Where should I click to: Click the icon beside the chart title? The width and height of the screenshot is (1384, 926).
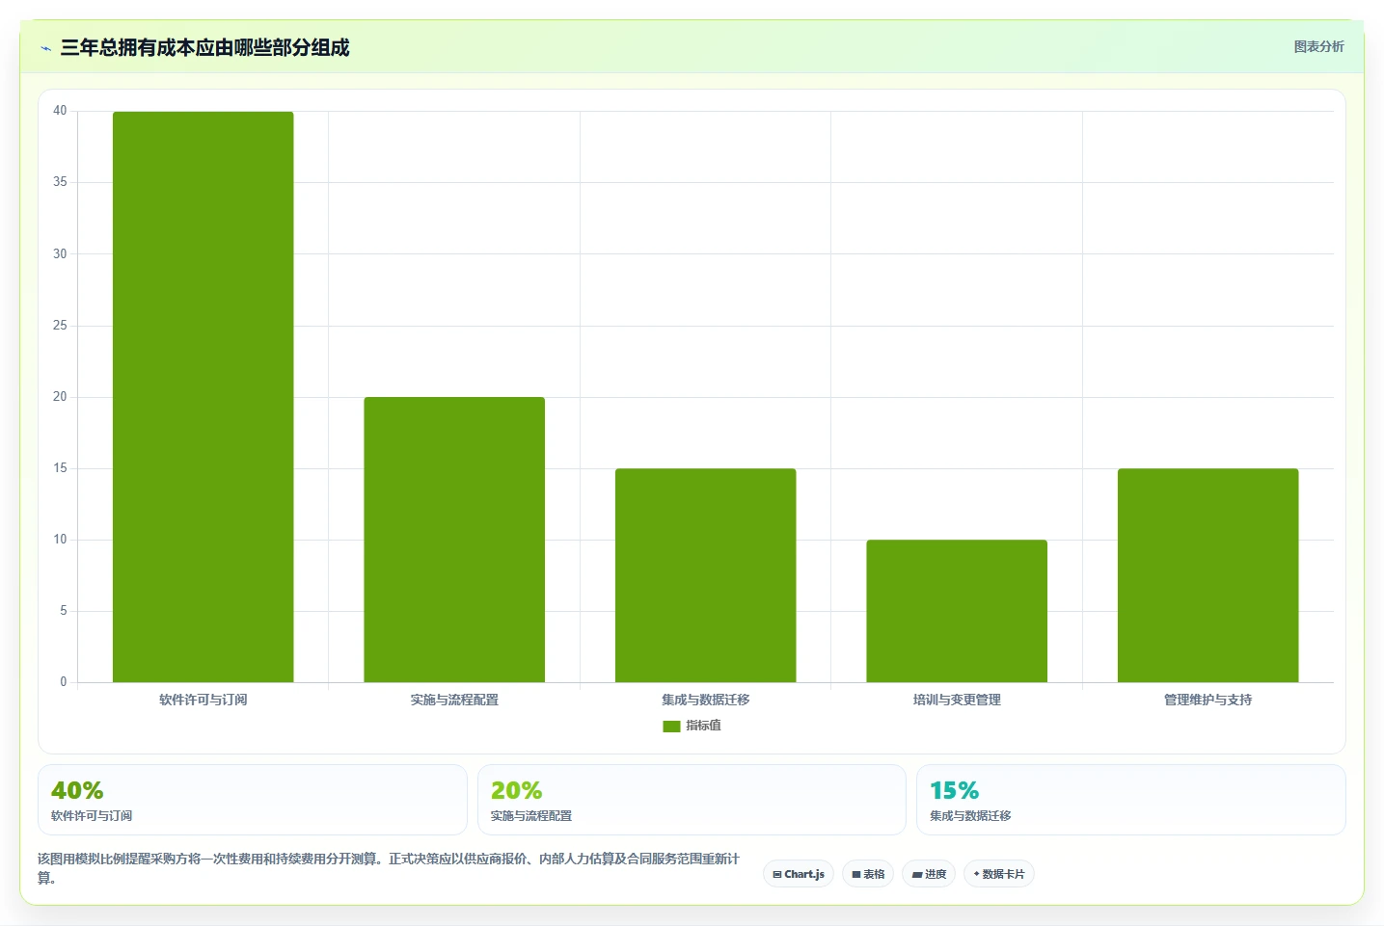click(45, 48)
